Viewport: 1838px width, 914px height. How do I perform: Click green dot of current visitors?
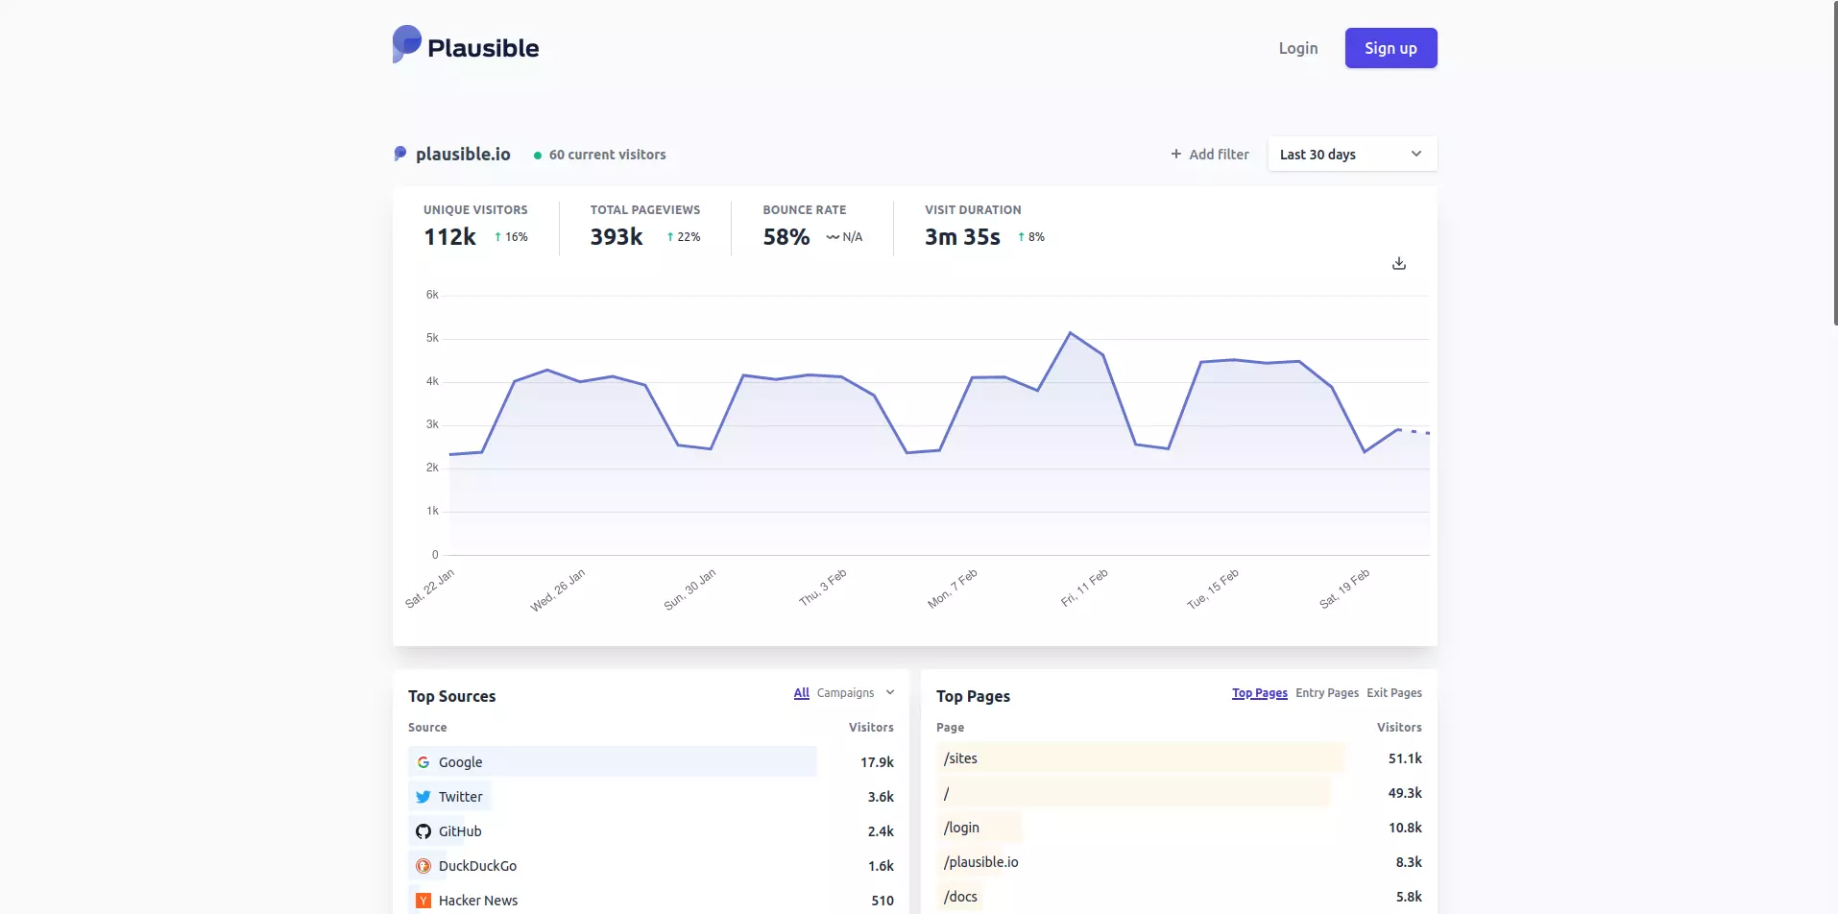[x=538, y=155]
